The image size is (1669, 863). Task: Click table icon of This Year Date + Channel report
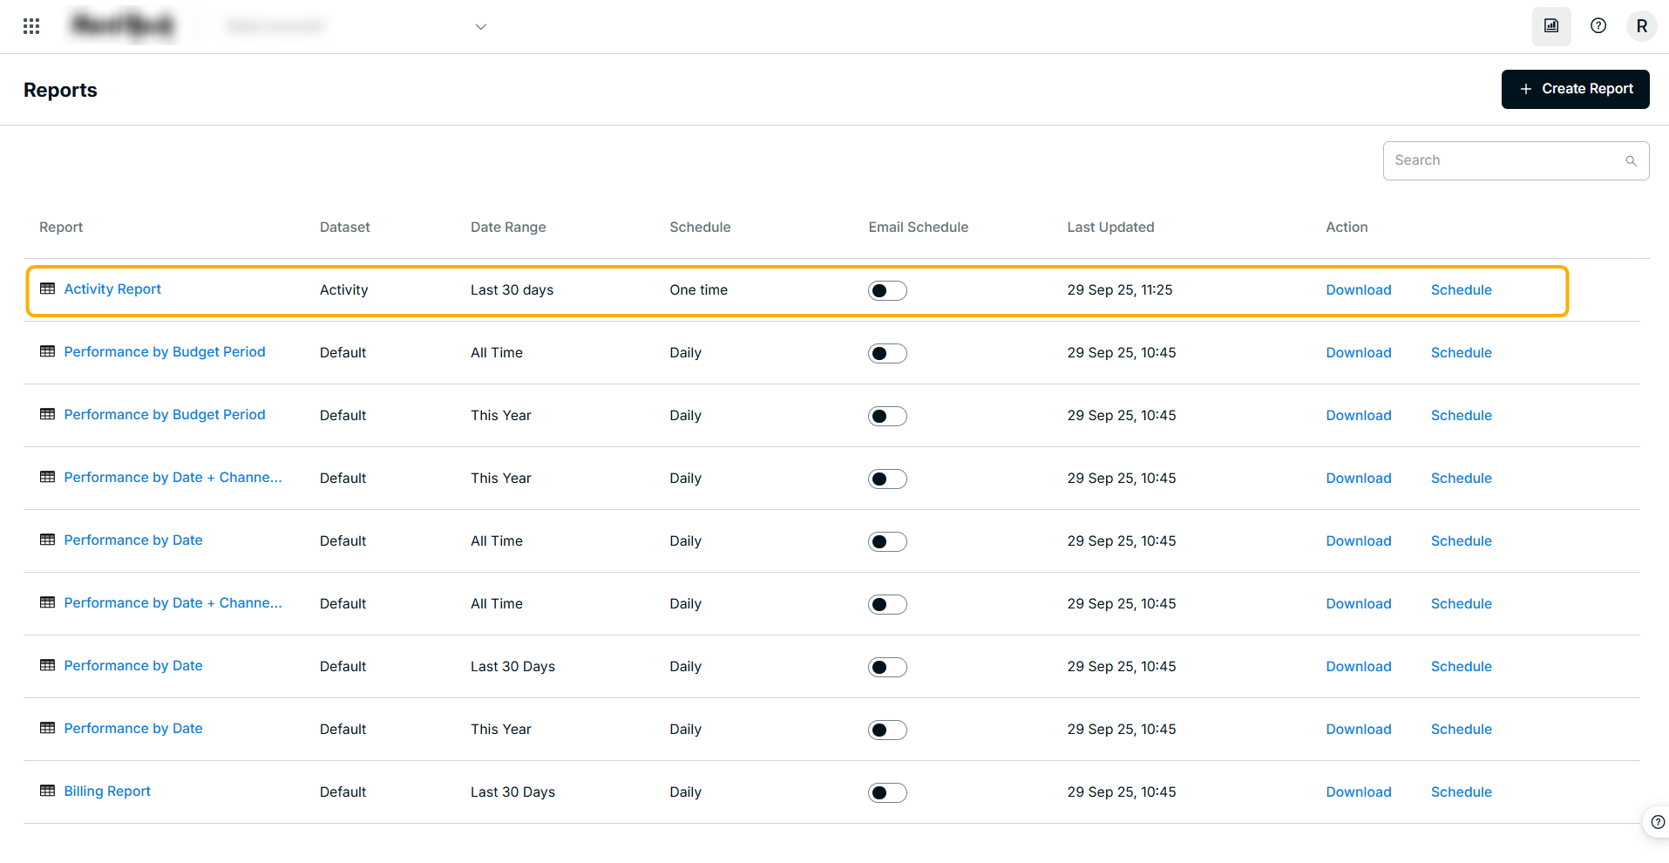pyautogui.click(x=48, y=477)
